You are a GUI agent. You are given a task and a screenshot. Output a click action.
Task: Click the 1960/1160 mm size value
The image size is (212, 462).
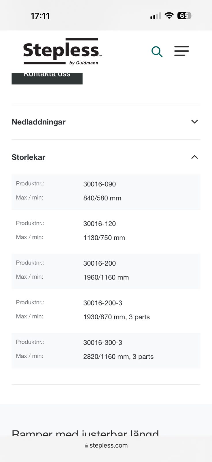point(106,277)
